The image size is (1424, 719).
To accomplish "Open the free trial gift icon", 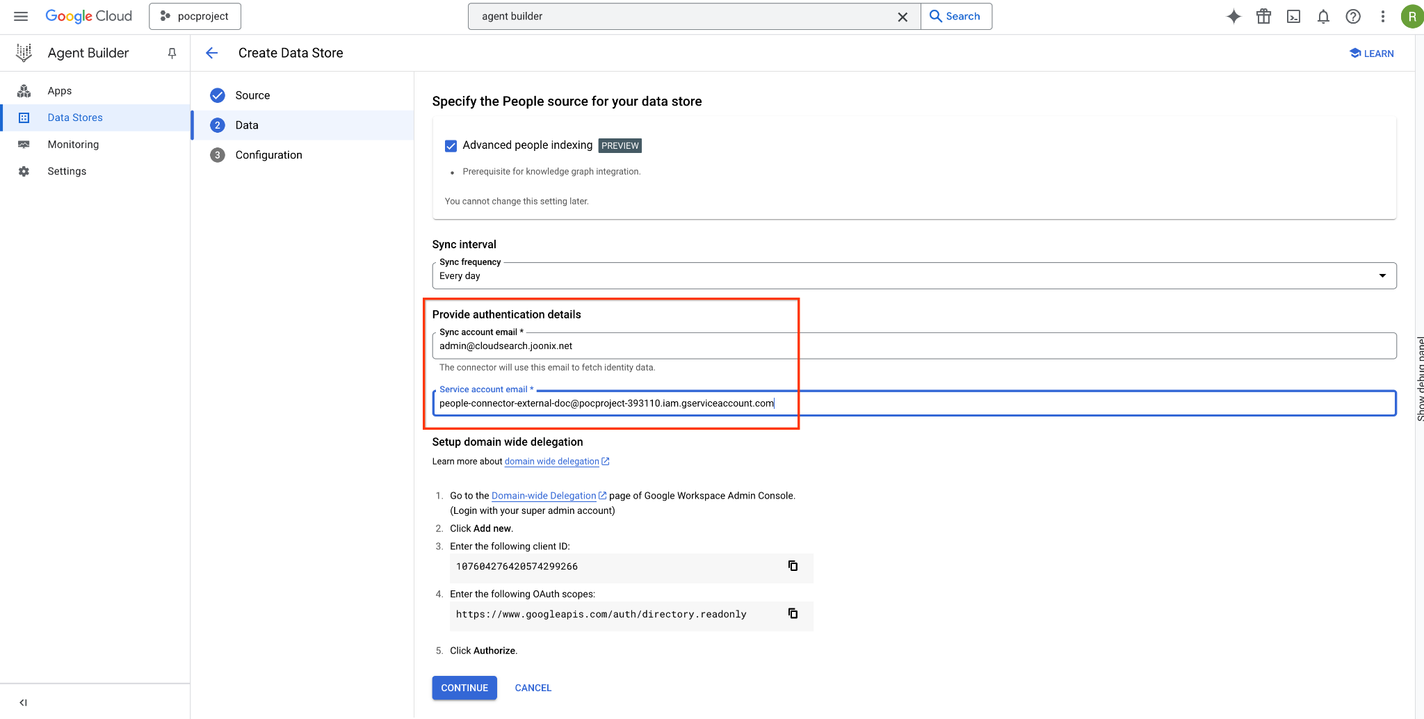I will (1263, 17).
